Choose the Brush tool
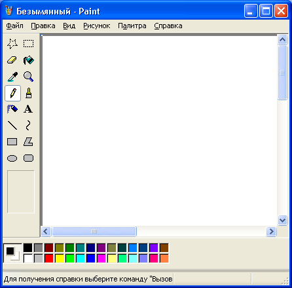Screen dimensions: 292x288 tap(29, 93)
